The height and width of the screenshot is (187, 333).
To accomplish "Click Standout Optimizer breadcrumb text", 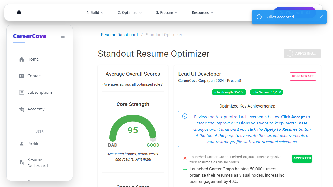I will [164, 35].
